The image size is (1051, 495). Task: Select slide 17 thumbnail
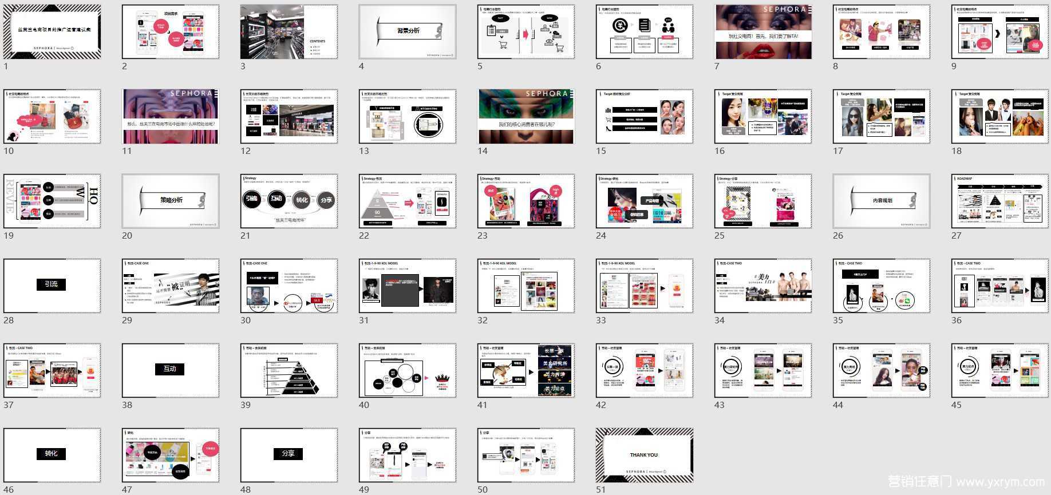pos(882,116)
